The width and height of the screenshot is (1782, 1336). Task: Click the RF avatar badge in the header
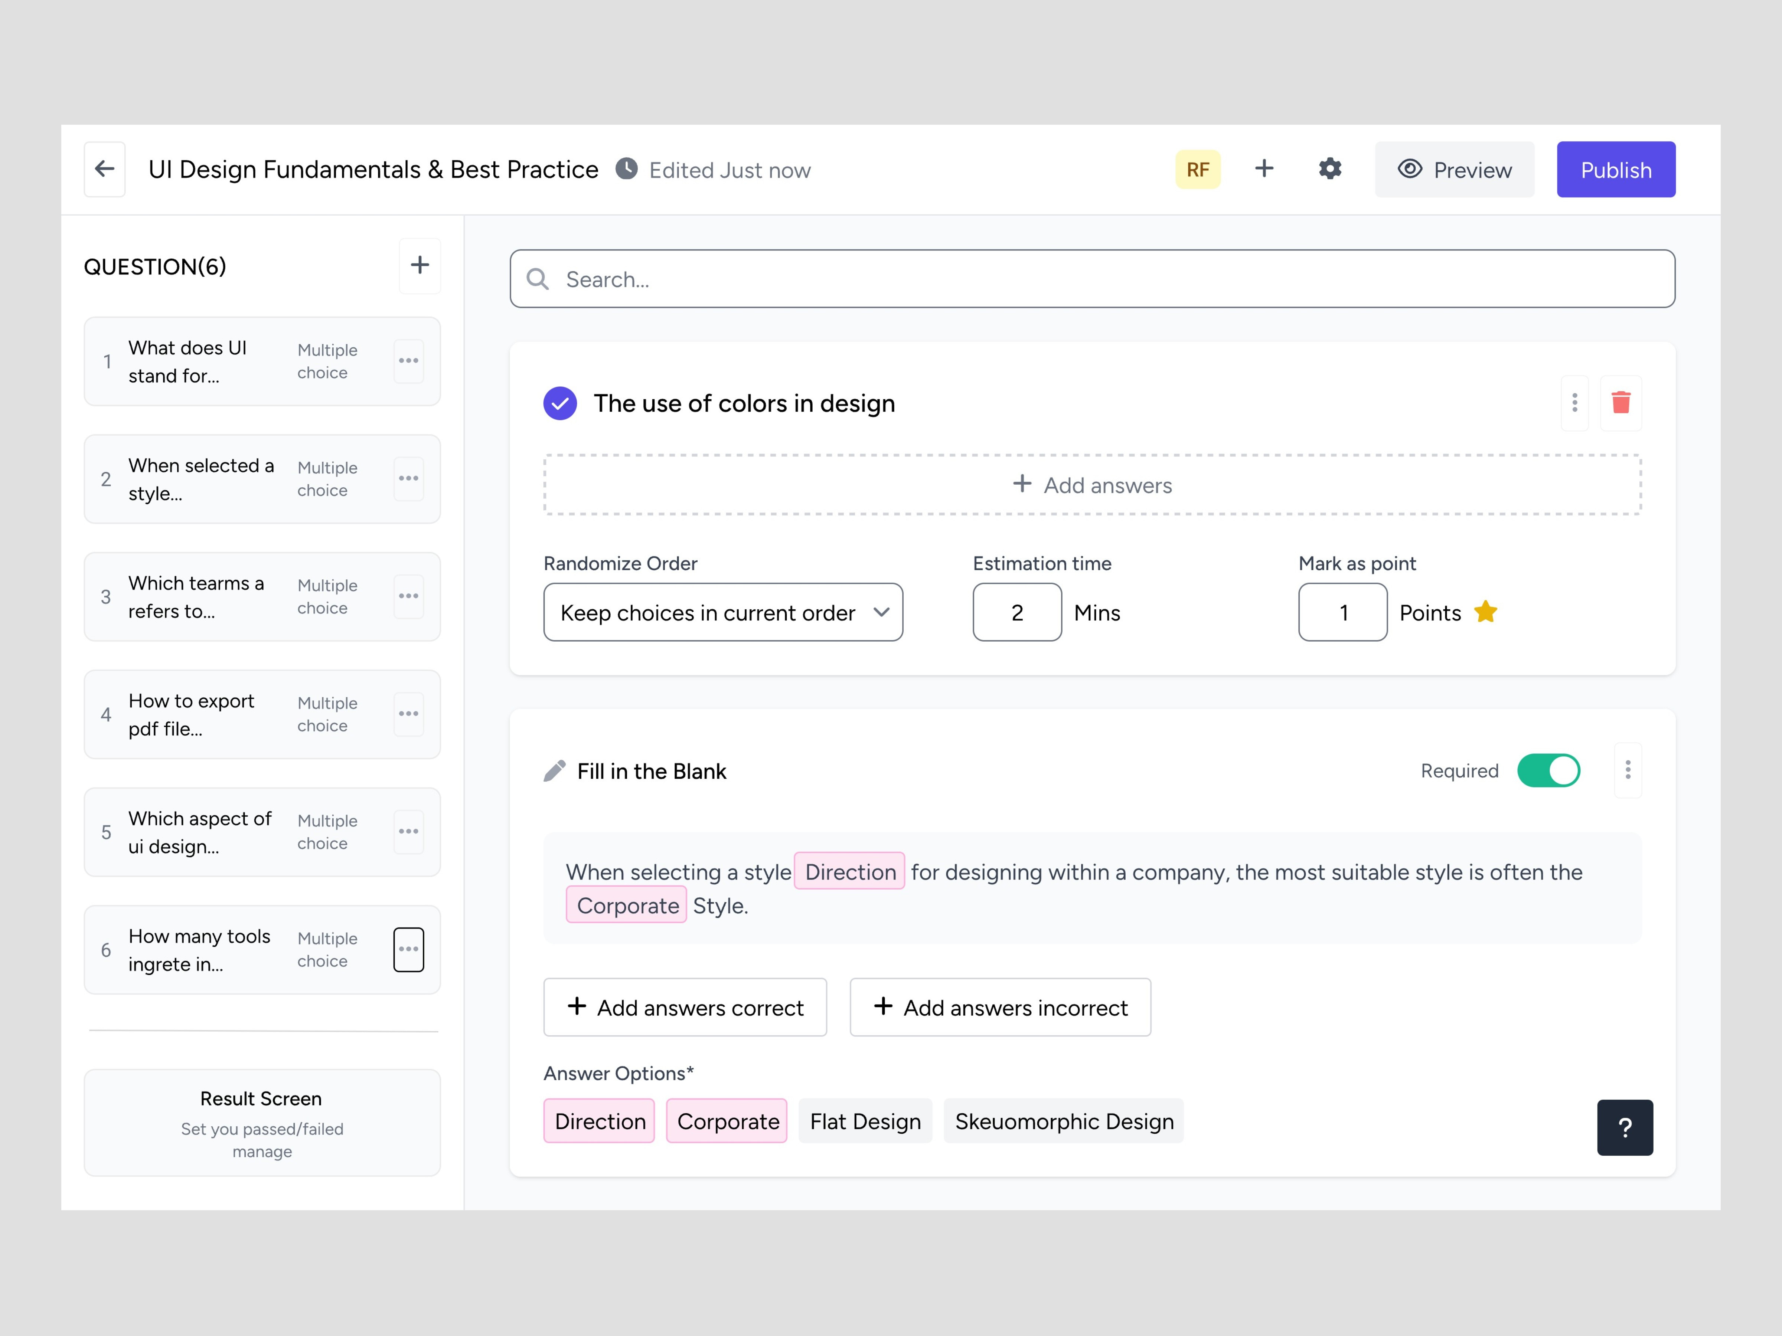pos(1198,169)
